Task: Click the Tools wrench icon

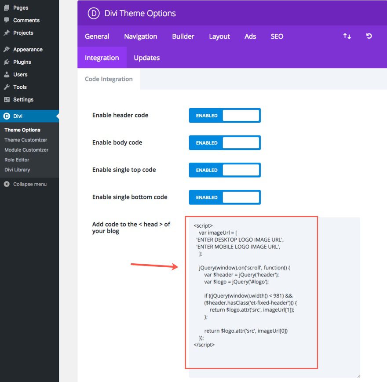Action: [x=7, y=87]
